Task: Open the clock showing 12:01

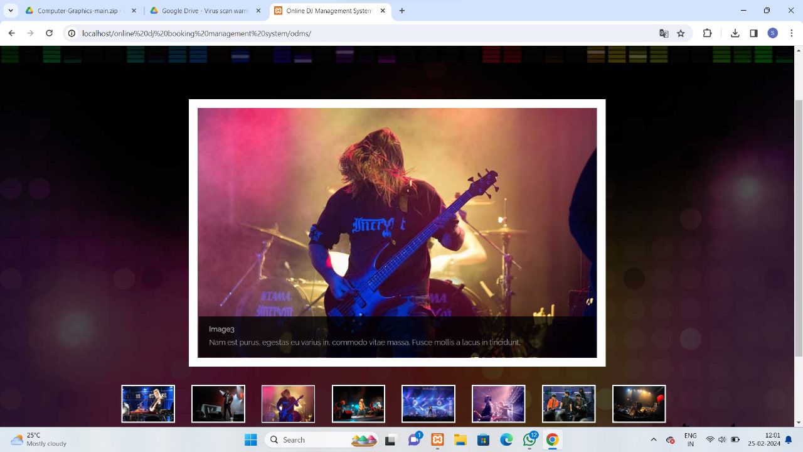Action: click(763, 439)
